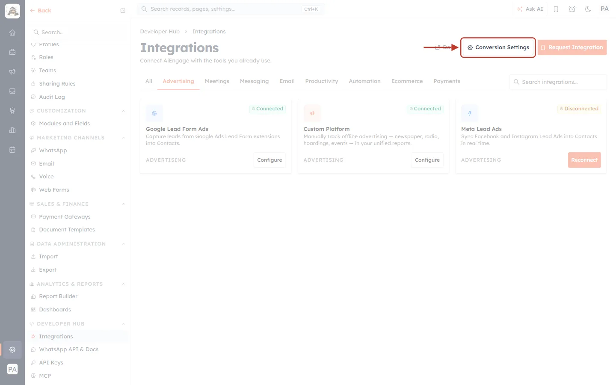The width and height of the screenshot is (616, 385).
Task: Open the PA profile menu at the top right
Action: click(x=604, y=9)
